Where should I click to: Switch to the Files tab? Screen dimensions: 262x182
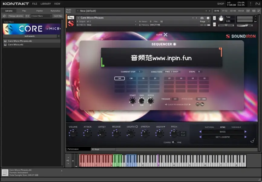pyautogui.click(x=24, y=11)
